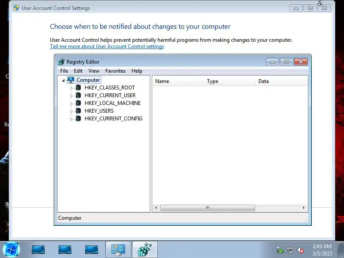Select HKEY_USERS in the tree
The width and height of the screenshot is (344, 258).
pos(99,111)
